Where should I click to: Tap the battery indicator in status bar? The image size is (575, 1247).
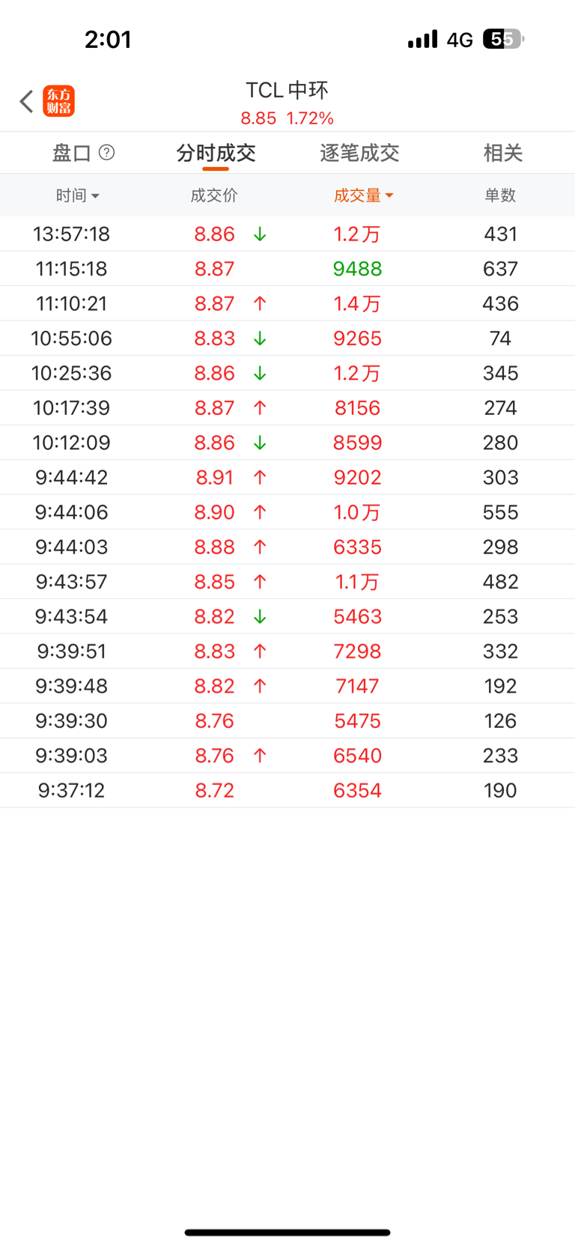pos(503,39)
